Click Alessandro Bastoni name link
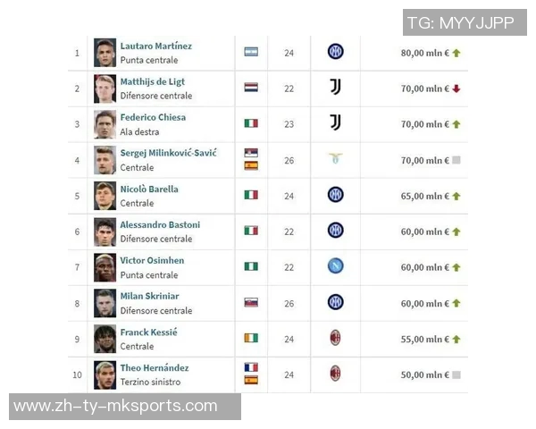The height and width of the screenshot is (429, 536). 160,224
